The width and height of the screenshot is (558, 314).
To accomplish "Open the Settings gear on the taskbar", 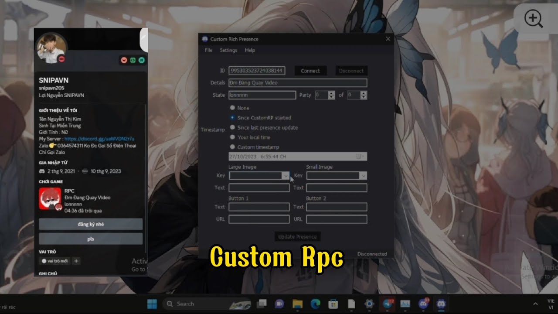I will tap(369, 304).
